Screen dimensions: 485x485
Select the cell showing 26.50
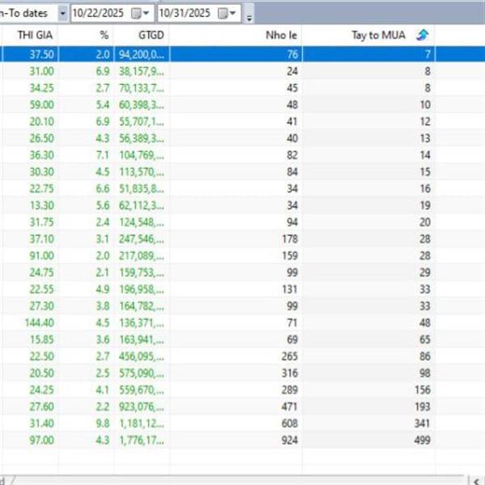point(42,138)
